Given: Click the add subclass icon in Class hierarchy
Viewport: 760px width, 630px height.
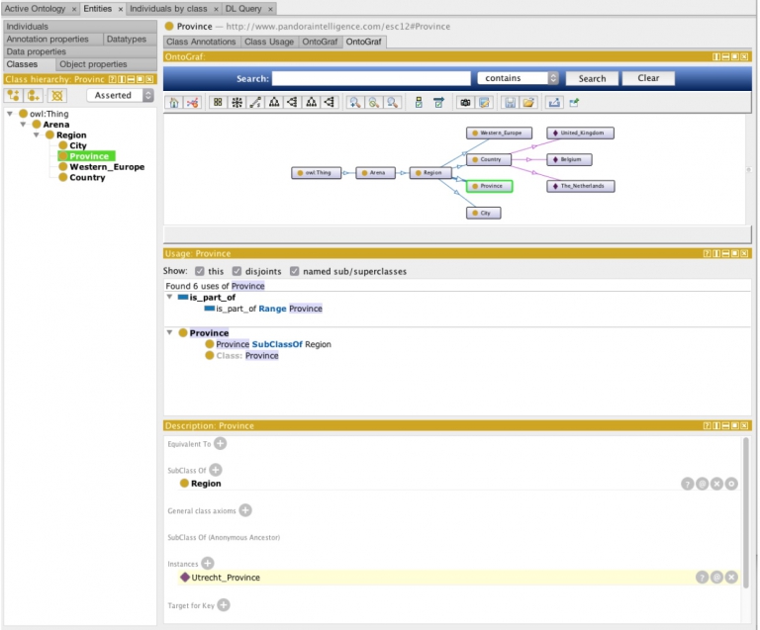Looking at the screenshot, I should (14, 95).
